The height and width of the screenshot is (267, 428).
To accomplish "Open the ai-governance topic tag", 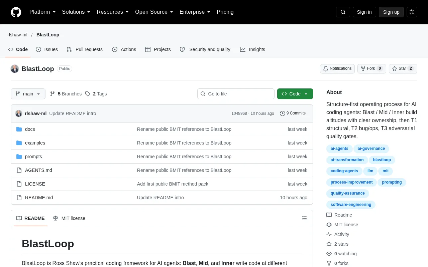I will coord(371,149).
